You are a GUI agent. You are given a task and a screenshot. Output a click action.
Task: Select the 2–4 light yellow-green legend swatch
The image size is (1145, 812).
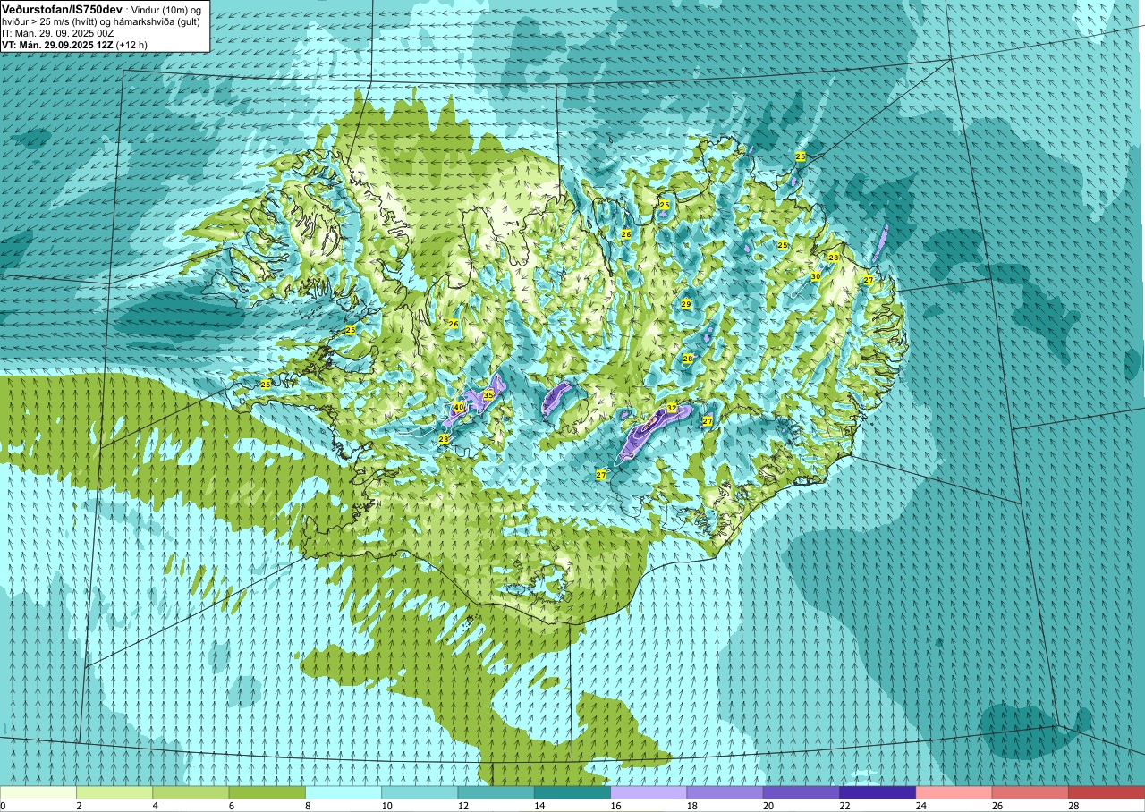point(114,792)
